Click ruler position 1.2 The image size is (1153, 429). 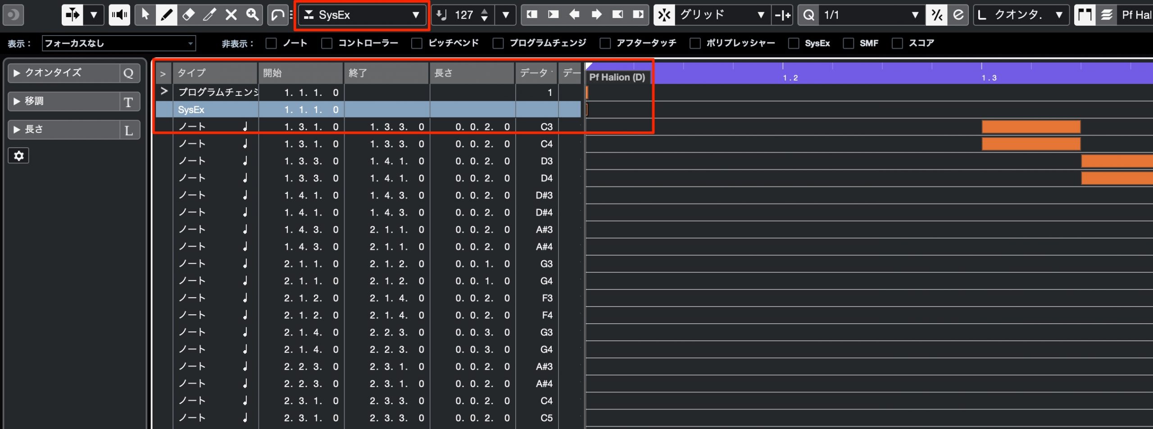(x=790, y=78)
